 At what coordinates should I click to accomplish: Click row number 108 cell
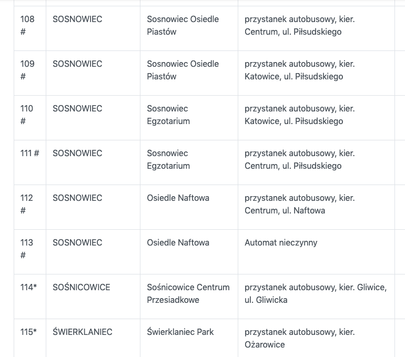tap(27, 25)
